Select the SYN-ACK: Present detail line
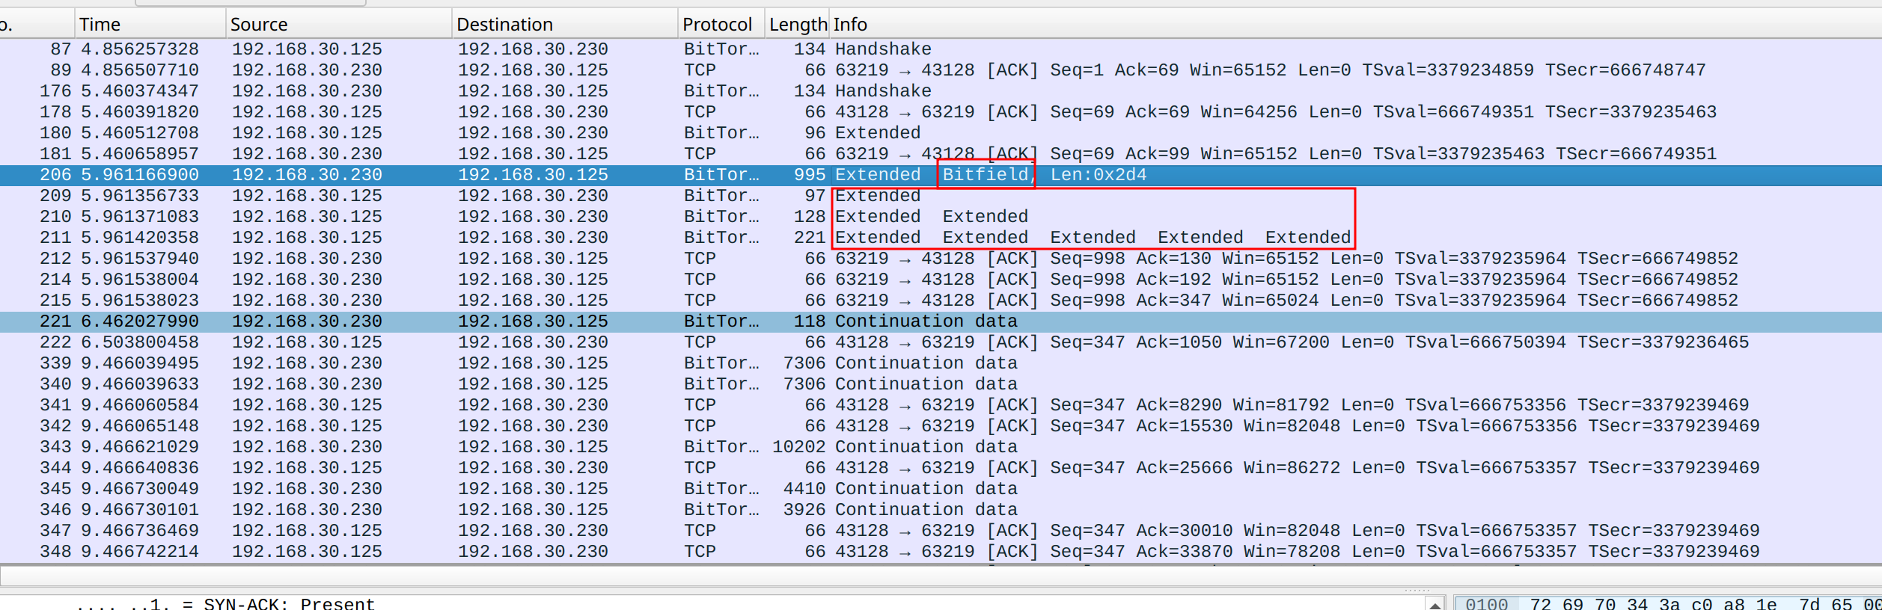The width and height of the screenshot is (1882, 610). (x=224, y=603)
